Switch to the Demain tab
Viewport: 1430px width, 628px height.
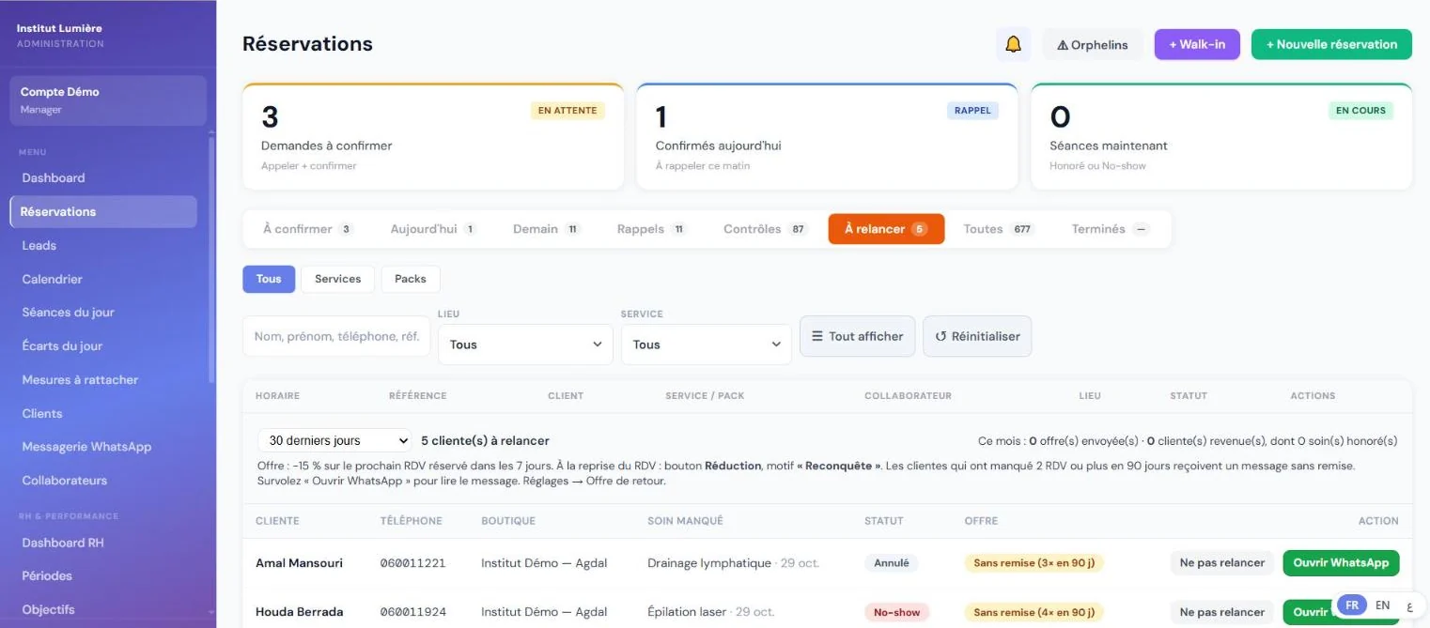(547, 229)
